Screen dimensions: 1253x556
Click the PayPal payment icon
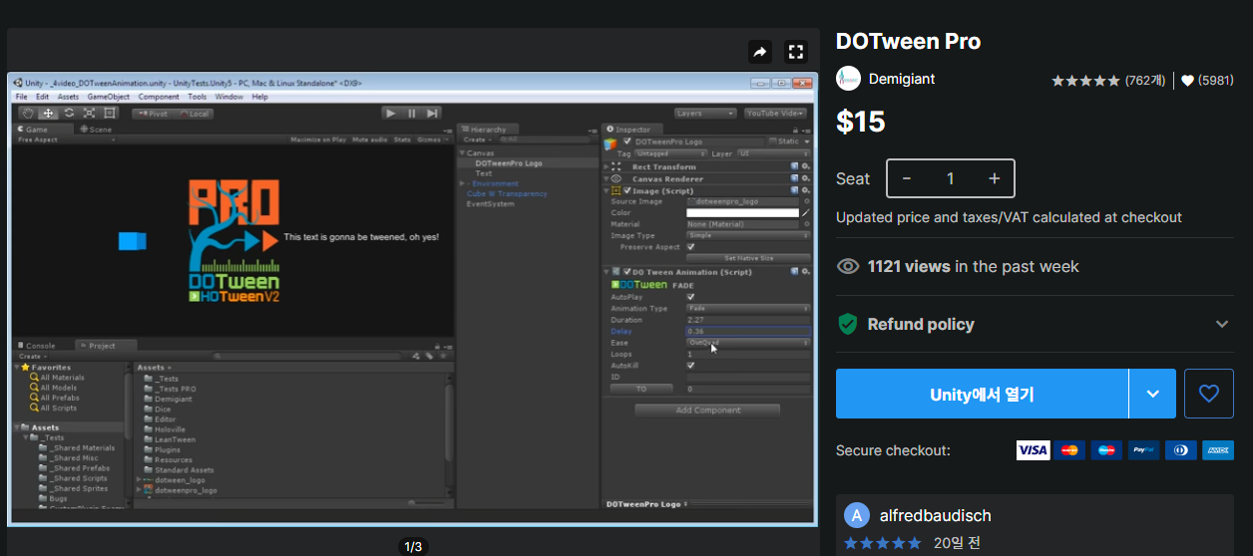tap(1143, 450)
